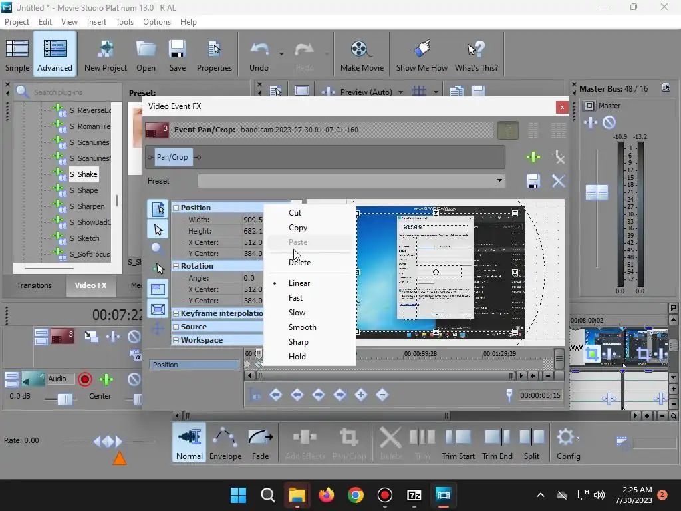The image size is (681, 511).
Task: Open the Config tool
Action: [568, 443]
